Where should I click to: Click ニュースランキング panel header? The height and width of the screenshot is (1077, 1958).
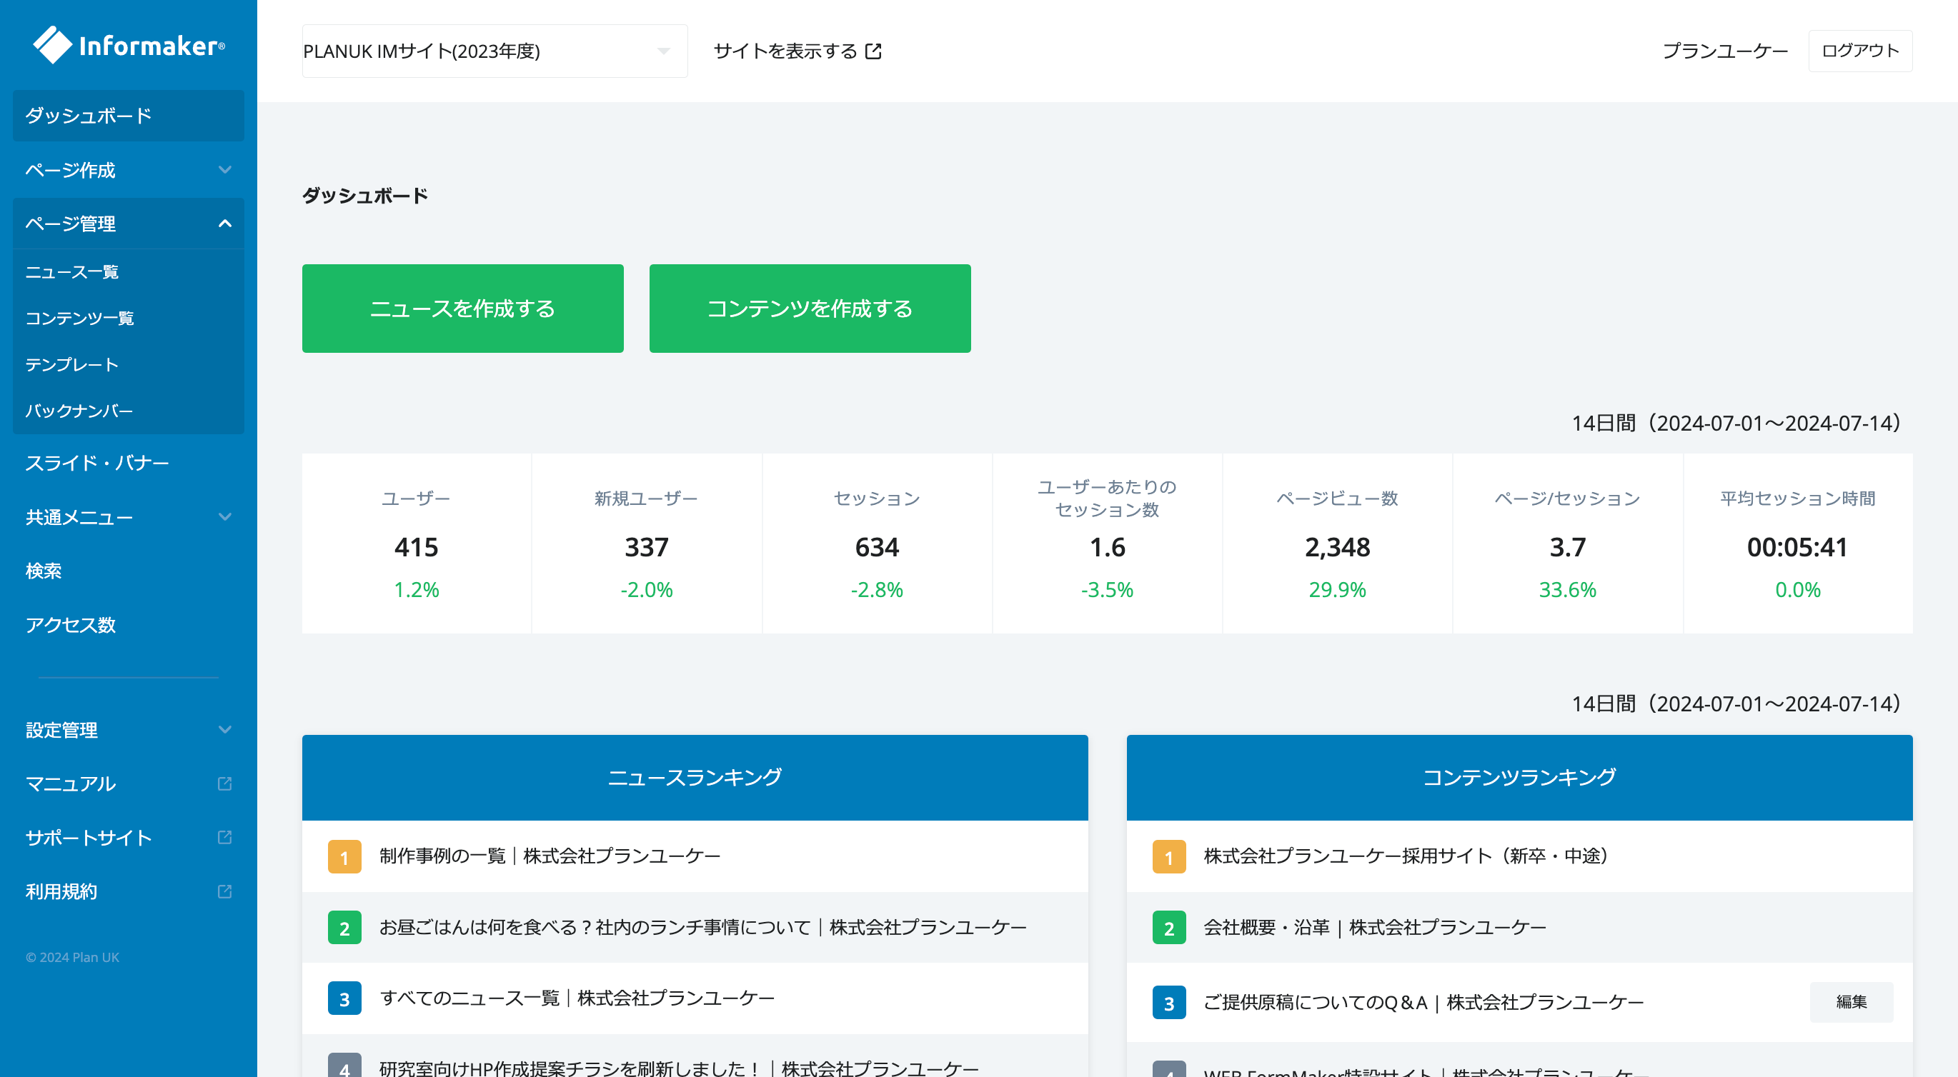coord(695,777)
